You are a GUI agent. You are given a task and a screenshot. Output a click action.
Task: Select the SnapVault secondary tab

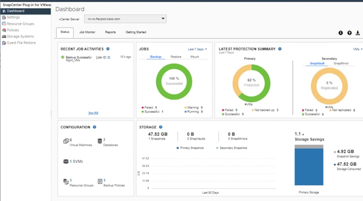coord(317,63)
